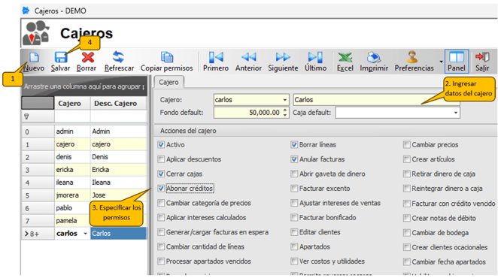Click the Cajeros app icon in the title bar

26,11
